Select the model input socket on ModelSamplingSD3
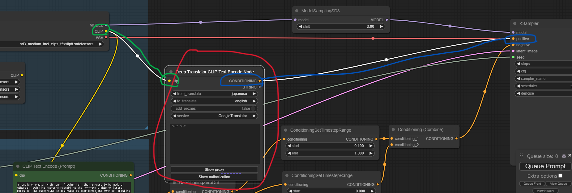The image size is (572, 193). pyautogui.click(x=295, y=20)
